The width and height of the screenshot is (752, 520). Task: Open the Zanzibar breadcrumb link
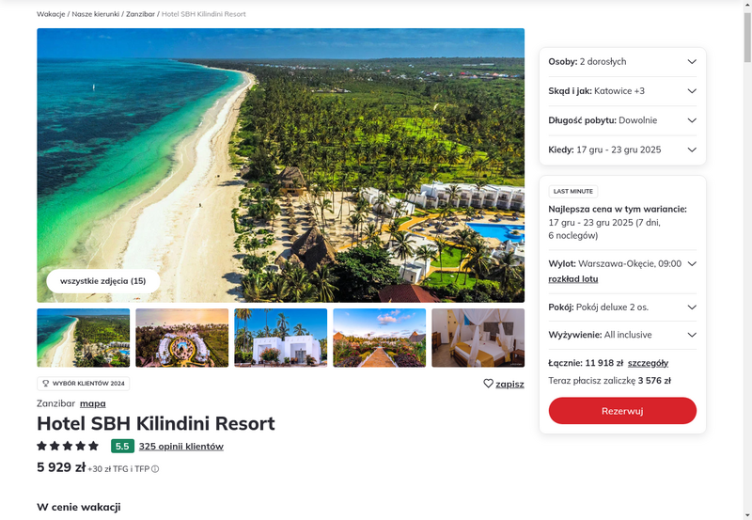click(140, 14)
